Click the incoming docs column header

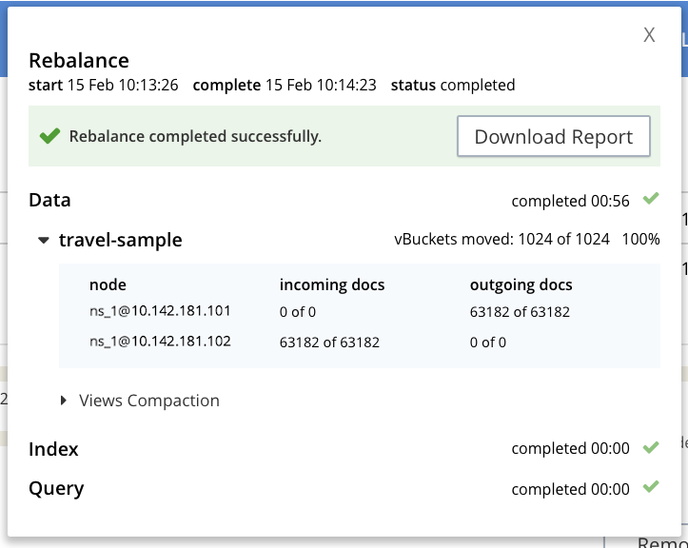point(331,284)
